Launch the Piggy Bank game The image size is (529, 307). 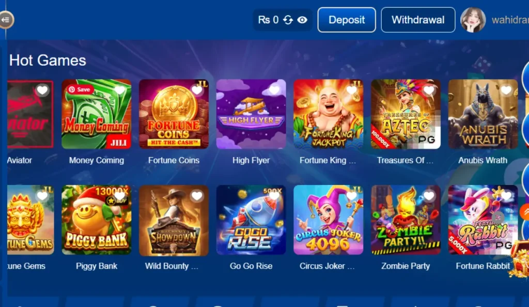(x=97, y=220)
